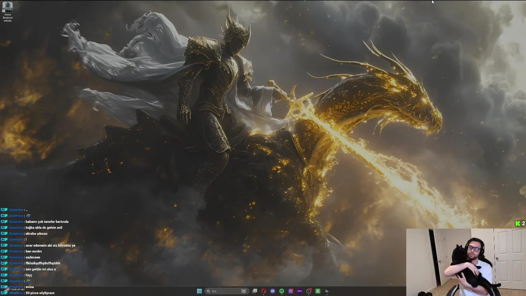This screenshot has width=526, height=296.
Task: Click chat message 'flkhalkşdfhşlkdfhşldkh'
Action: point(43,263)
